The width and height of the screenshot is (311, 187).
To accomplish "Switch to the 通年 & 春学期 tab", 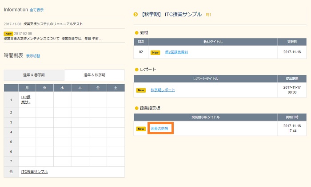I will click(x=34, y=75).
